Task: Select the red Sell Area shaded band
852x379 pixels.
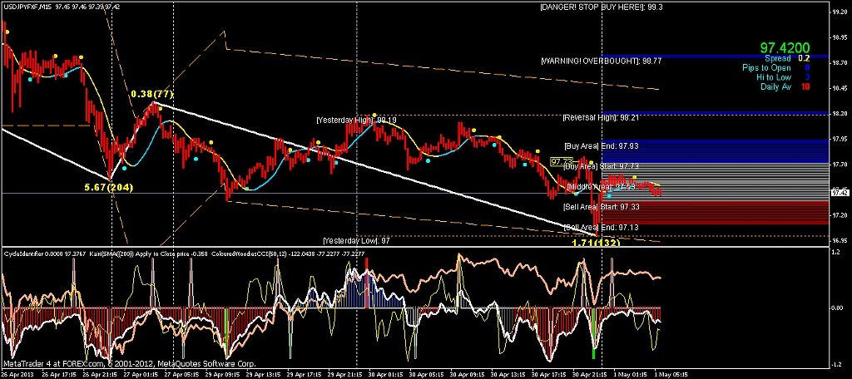Action: pos(715,212)
